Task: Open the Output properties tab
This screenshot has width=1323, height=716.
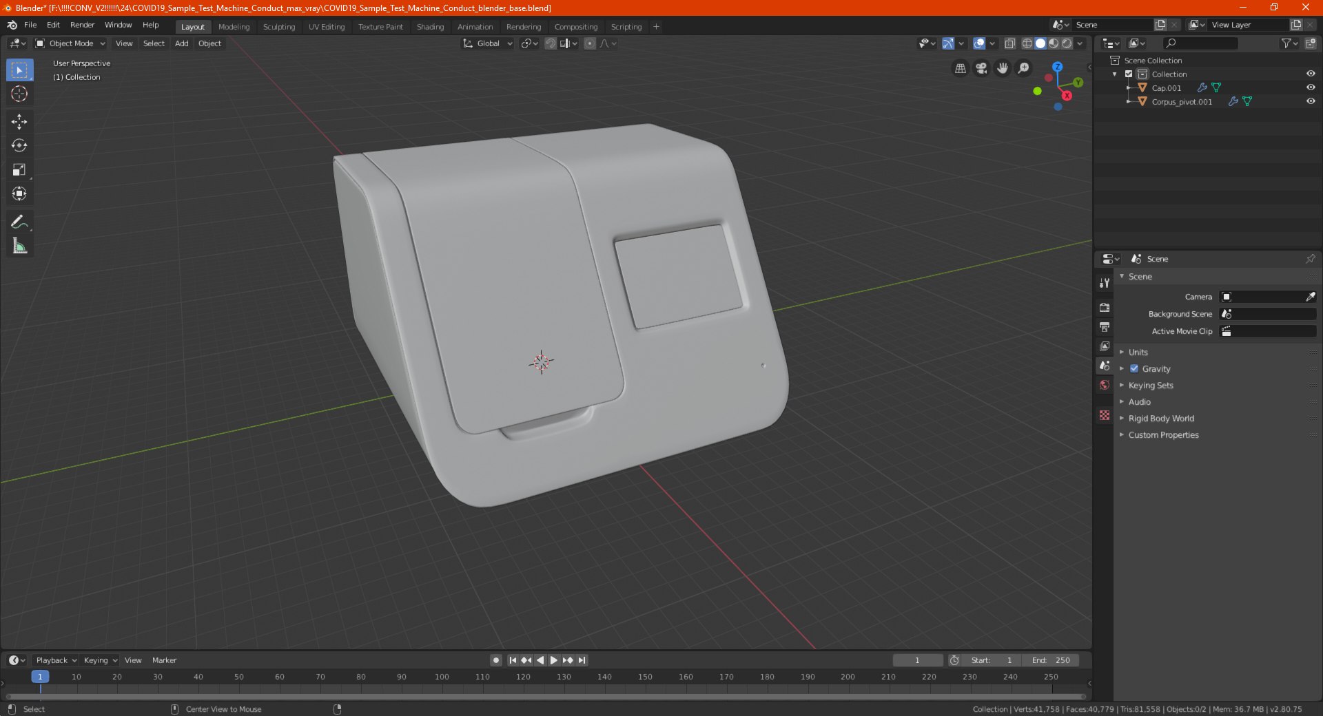Action: tap(1105, 326)
